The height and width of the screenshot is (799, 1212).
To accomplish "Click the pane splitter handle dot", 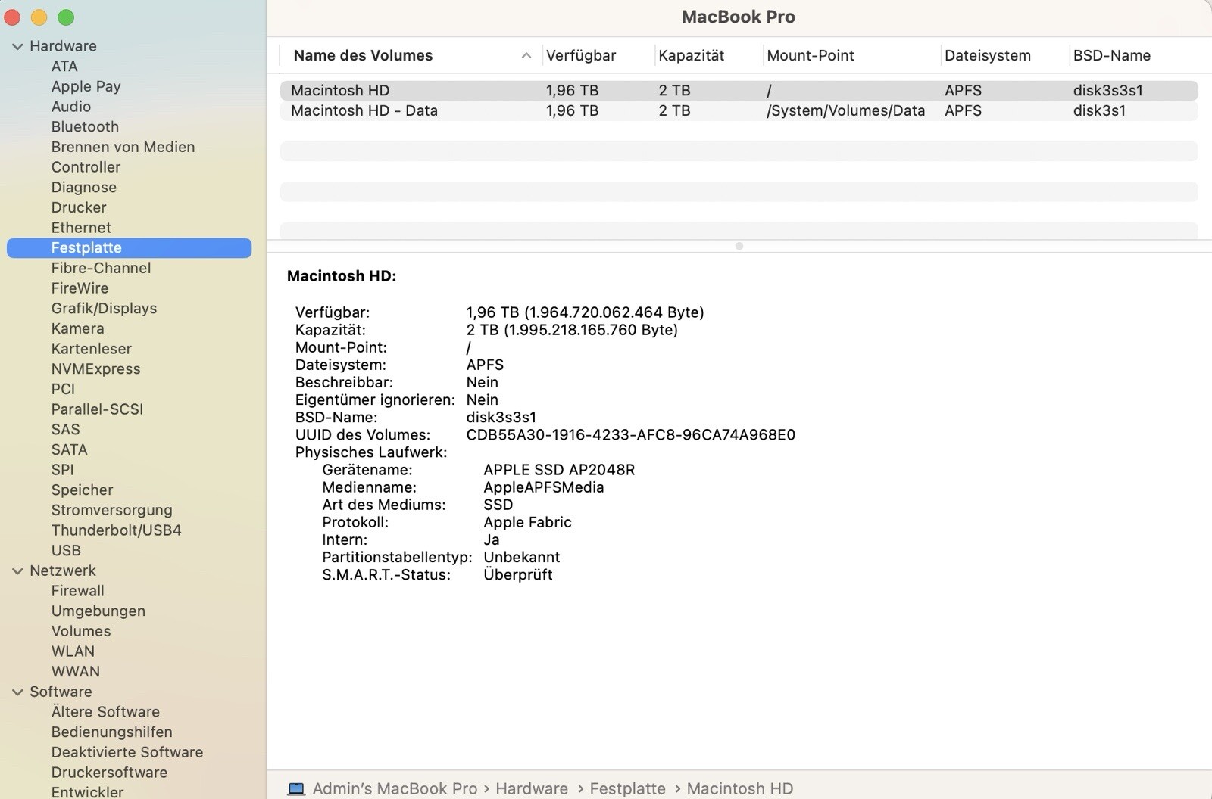I will point(739,246).
